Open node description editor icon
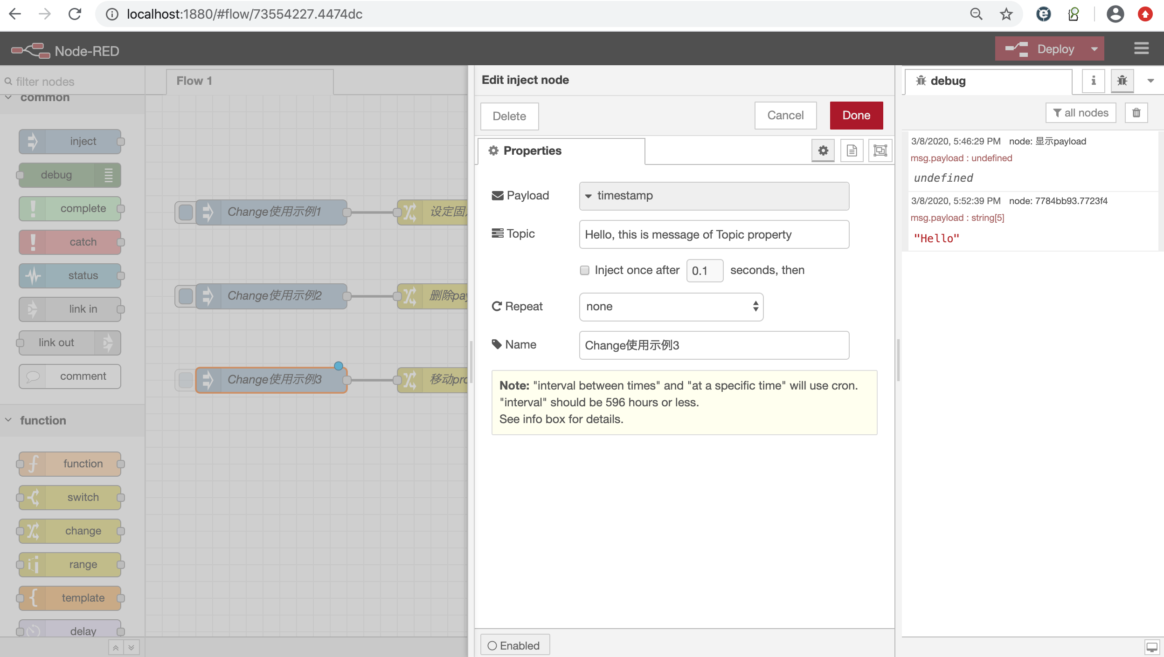The width and height of the screenshot is (1164, 657). click(x=852, y=151)
